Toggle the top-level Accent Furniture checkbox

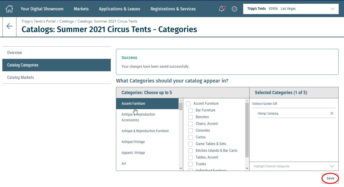[188, 104]
